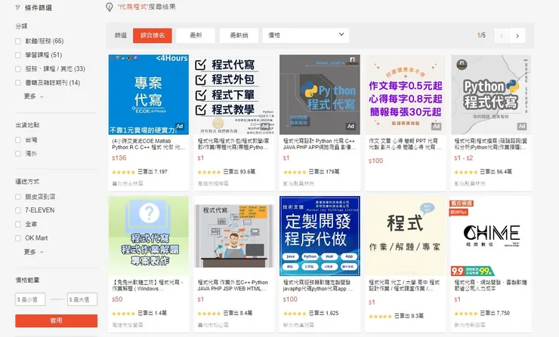The image size is (559, 337).
Task: Open the 定製開發 程序代做 product image
Action: point(320,236)
